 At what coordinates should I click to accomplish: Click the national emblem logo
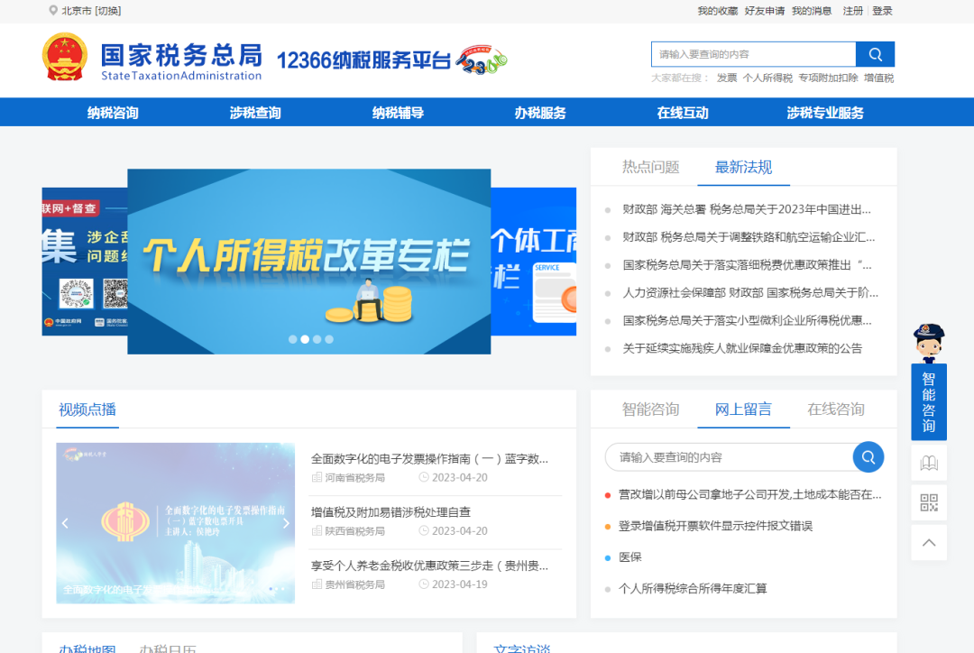tap(65, 57)
